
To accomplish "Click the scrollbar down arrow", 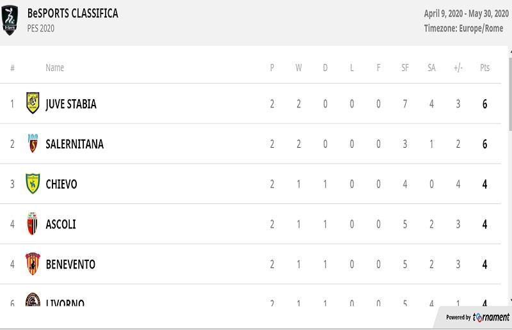I will pos(510,301).
